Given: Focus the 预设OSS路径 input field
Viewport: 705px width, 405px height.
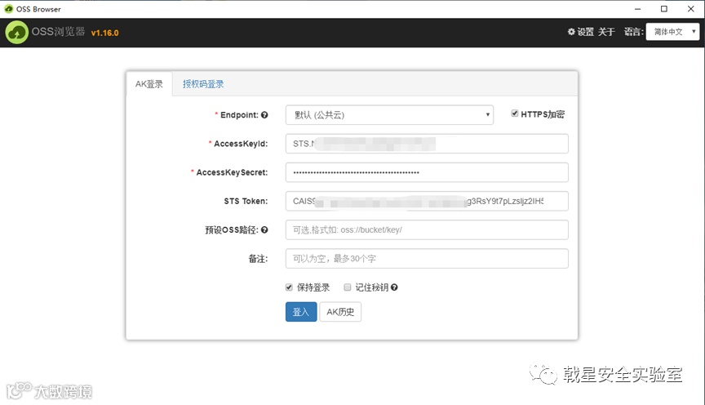Looking at the screenshot, I should [427, 230].
